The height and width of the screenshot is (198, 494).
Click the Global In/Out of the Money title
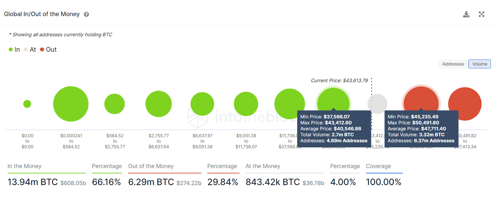tap(41, 14)
